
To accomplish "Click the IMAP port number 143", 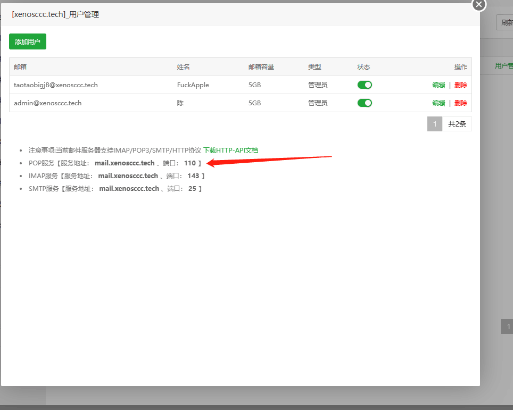I will click(x=193, y=176).
